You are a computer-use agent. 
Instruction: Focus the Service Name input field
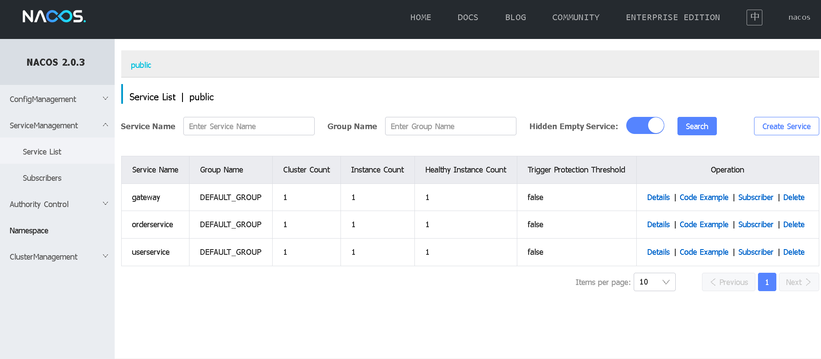249,126
